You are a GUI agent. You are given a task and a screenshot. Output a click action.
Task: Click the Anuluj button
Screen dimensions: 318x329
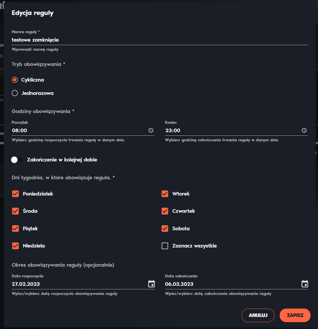258,315
